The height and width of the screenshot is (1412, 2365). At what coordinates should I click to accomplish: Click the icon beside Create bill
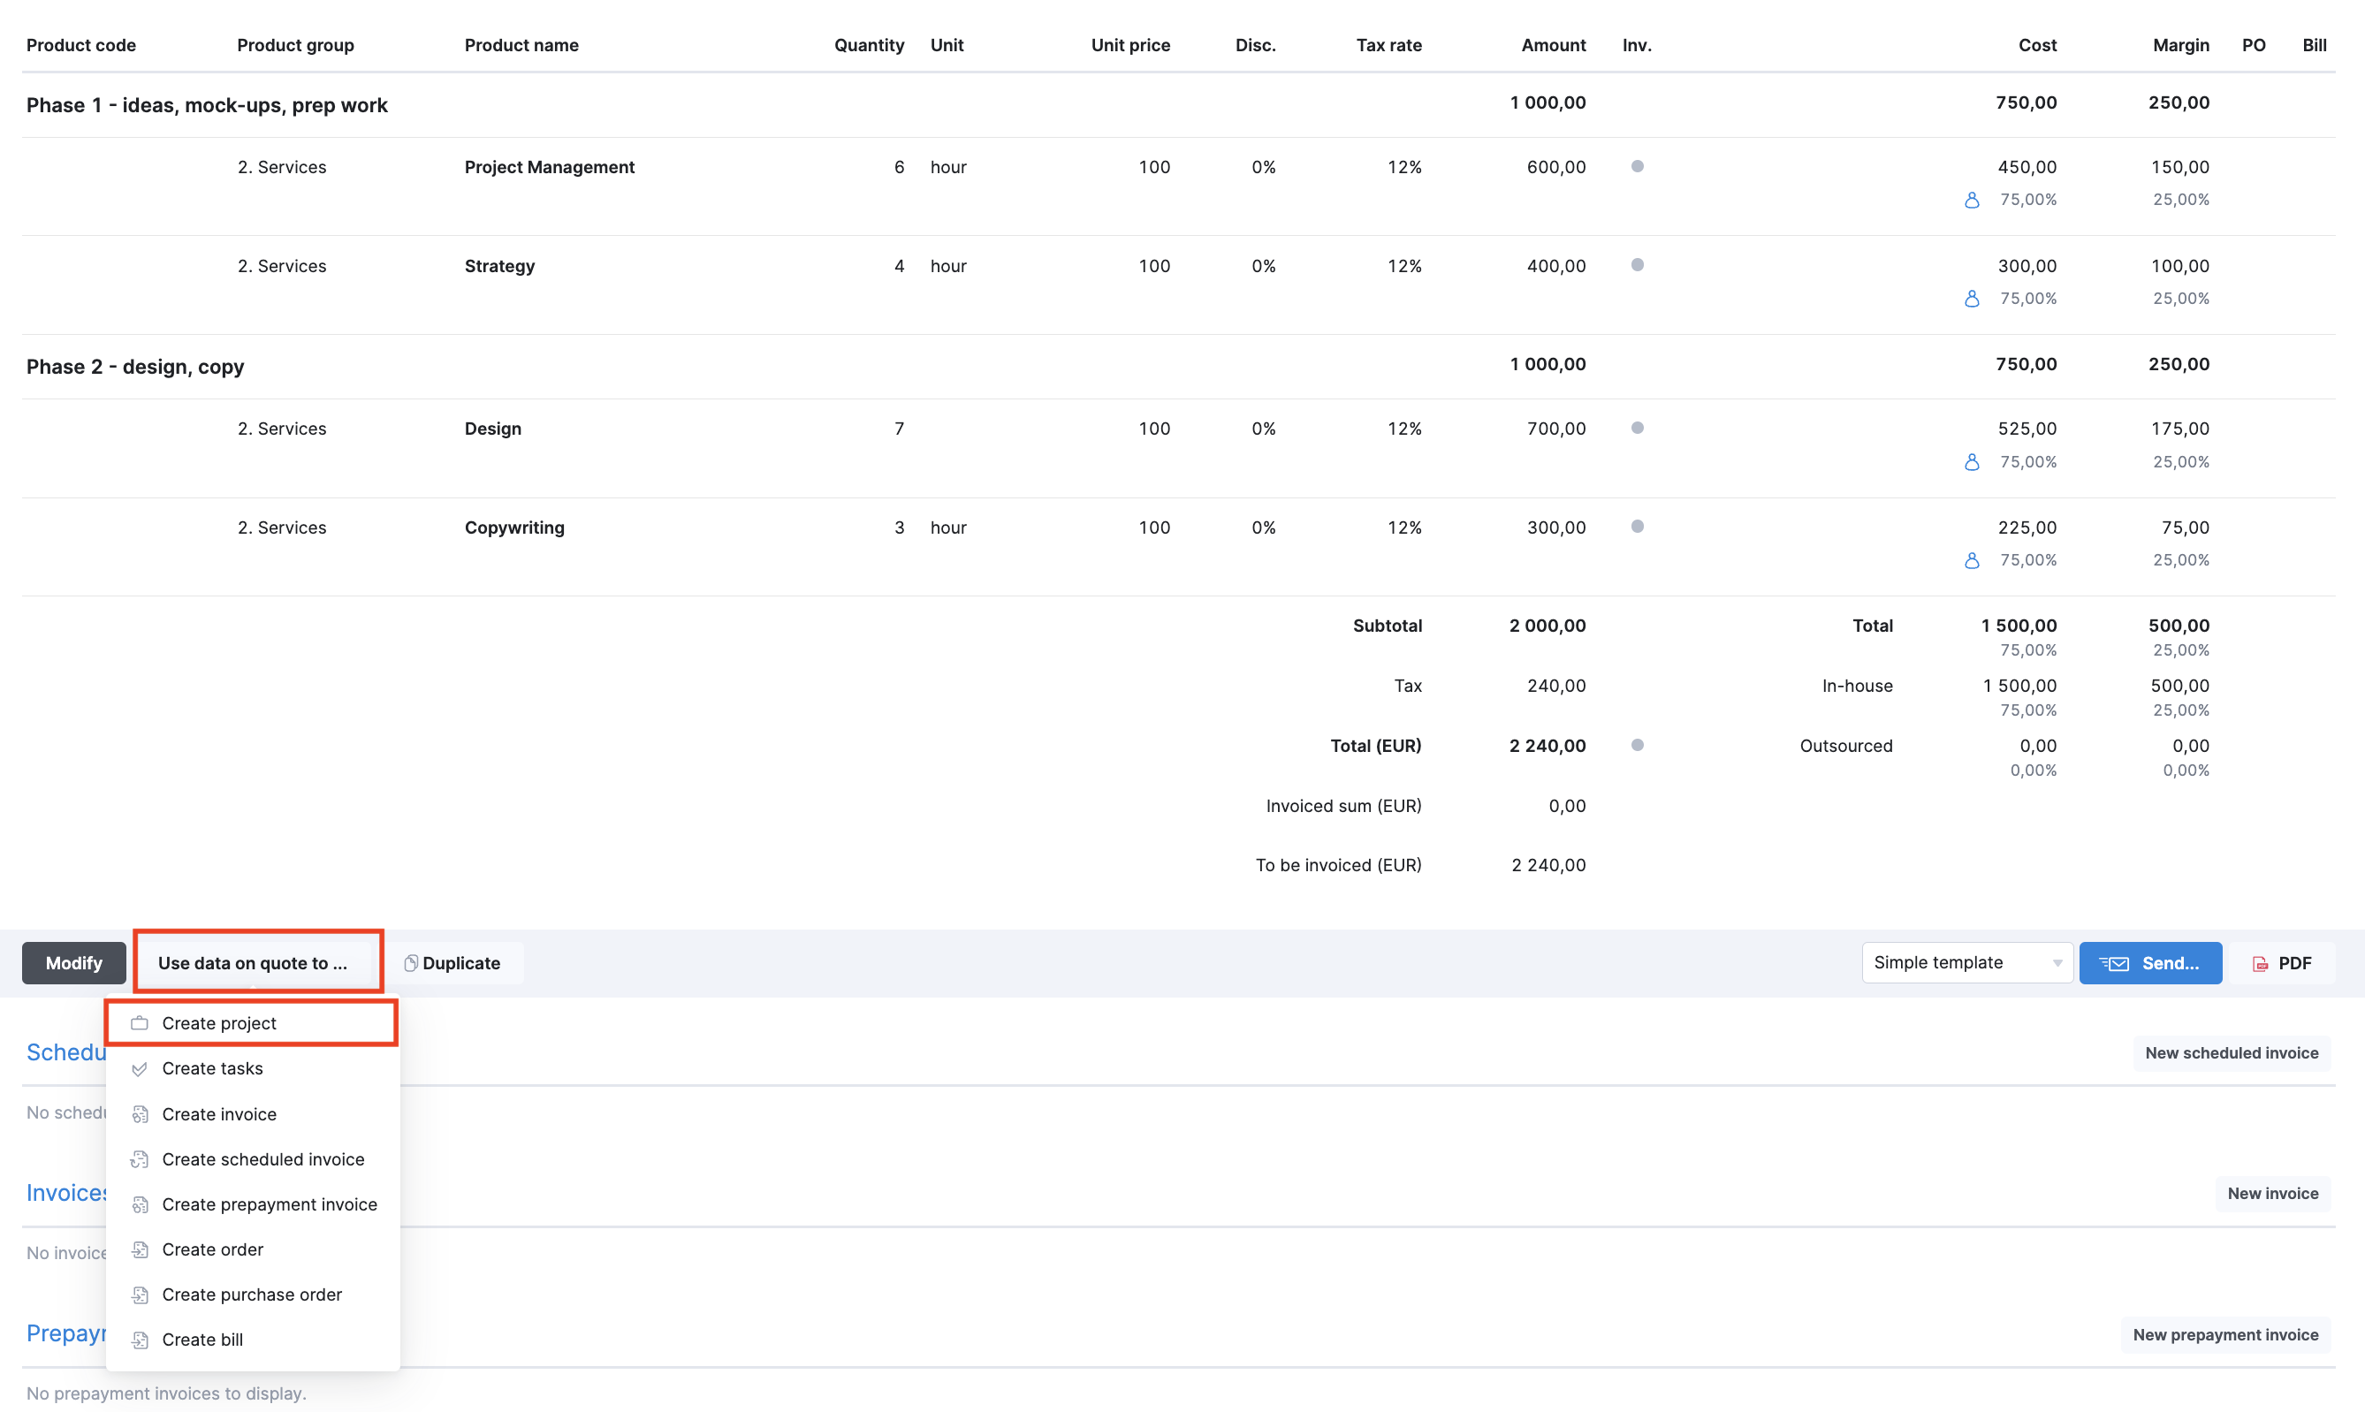(140, 1340)
